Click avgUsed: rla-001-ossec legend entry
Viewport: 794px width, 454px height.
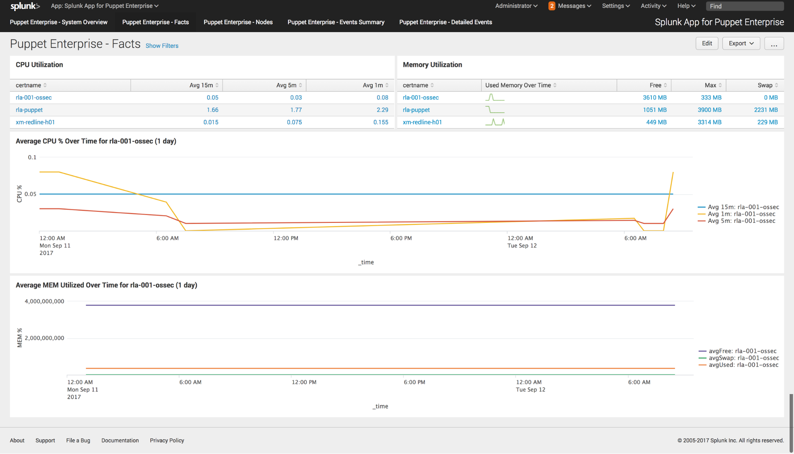click(x=738, y=365)
